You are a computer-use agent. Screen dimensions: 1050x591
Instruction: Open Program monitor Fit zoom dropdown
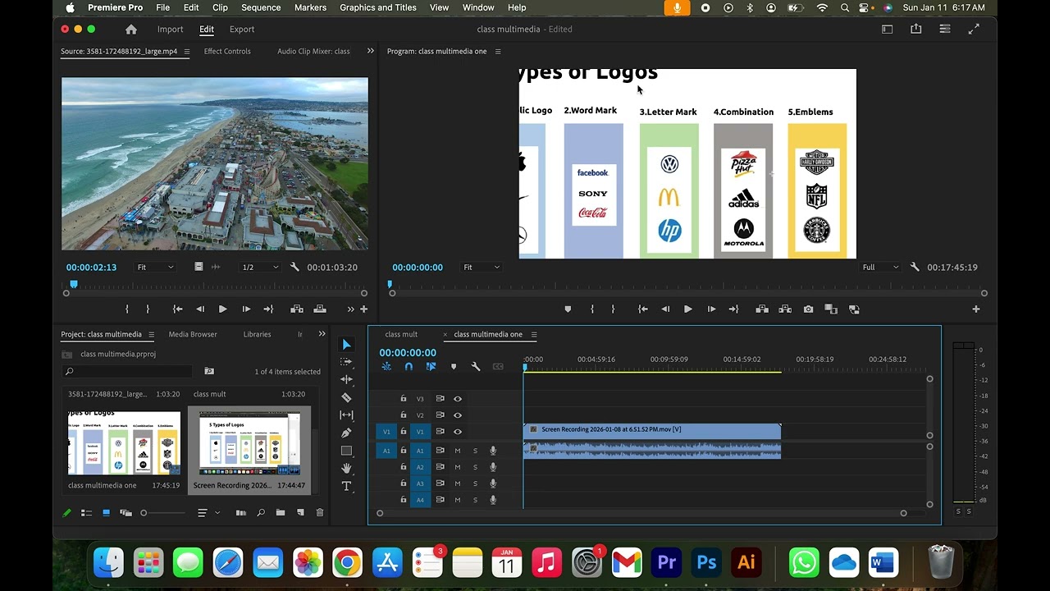tap(482, 267)
